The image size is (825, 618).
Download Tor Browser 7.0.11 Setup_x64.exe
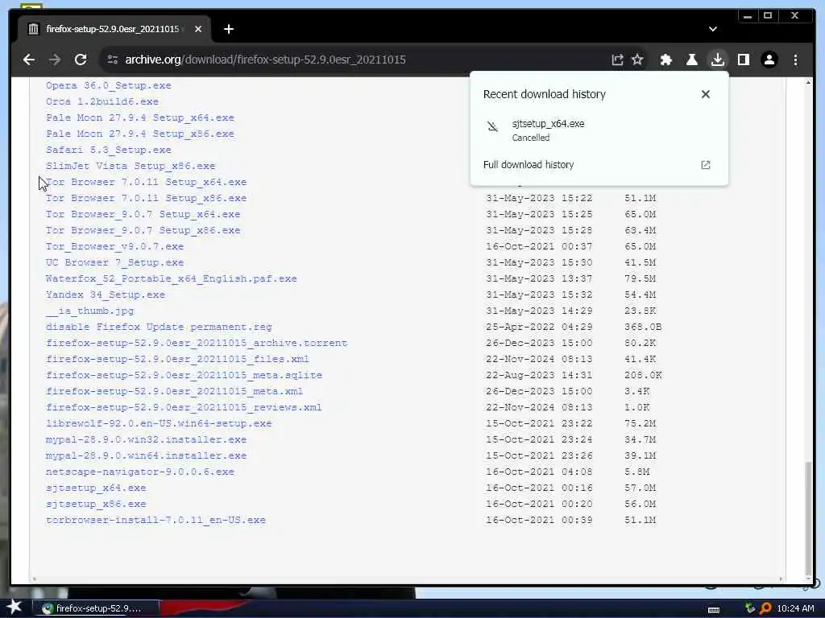click(147, 182)
